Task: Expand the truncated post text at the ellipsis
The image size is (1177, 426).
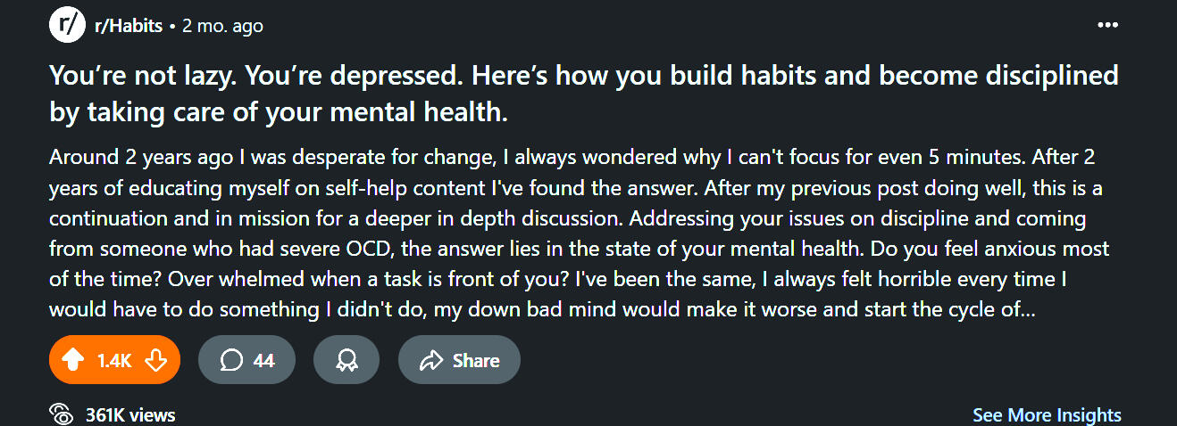Action: [1027, 310]
